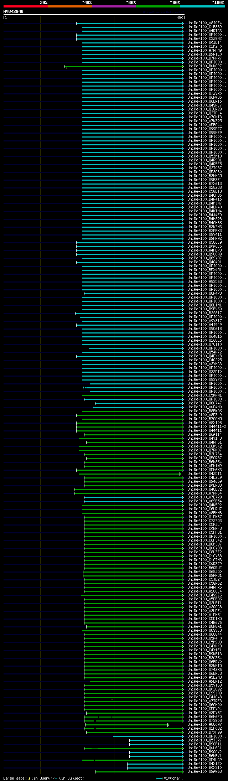Click the UniRef100_A7AN64 label
Viewport: 228px width, 781px height.
[x=204, y=493]
